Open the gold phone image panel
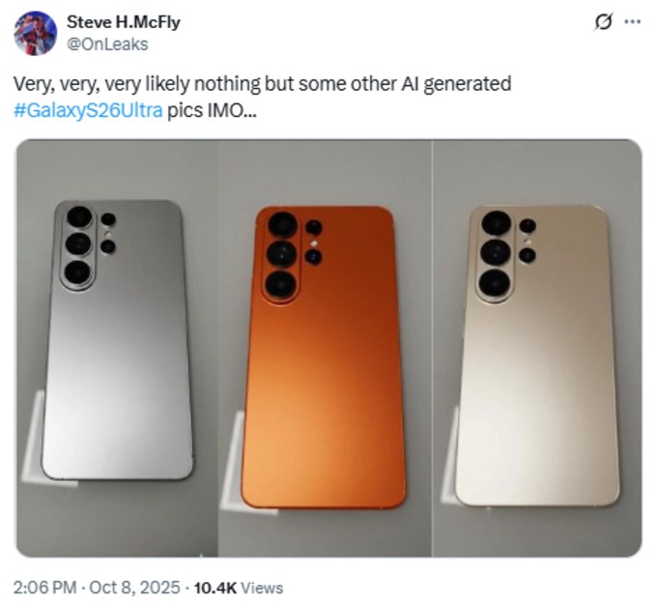Image resolution: width=657 pixels, height=606 pixels. (x=537, y=348)
